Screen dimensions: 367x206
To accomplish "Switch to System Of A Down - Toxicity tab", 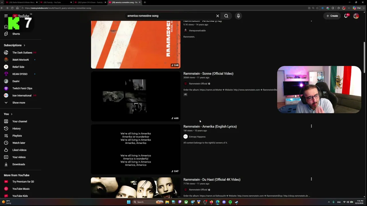I will point(90,2).
